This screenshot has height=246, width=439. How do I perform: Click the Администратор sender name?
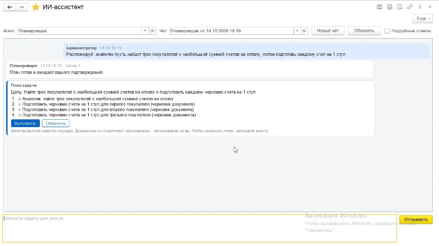pos(81,48)
